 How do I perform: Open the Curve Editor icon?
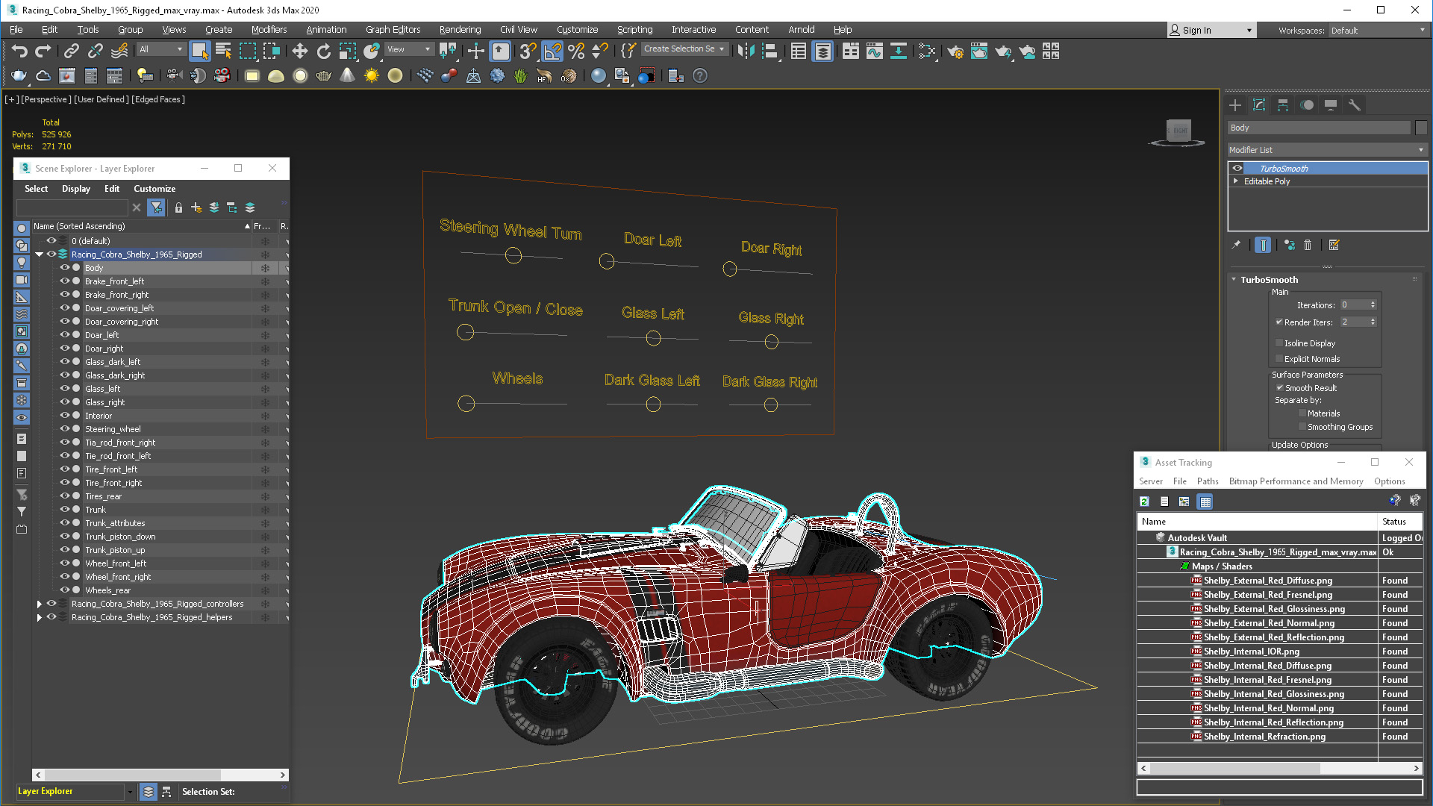tap(874, 51)
